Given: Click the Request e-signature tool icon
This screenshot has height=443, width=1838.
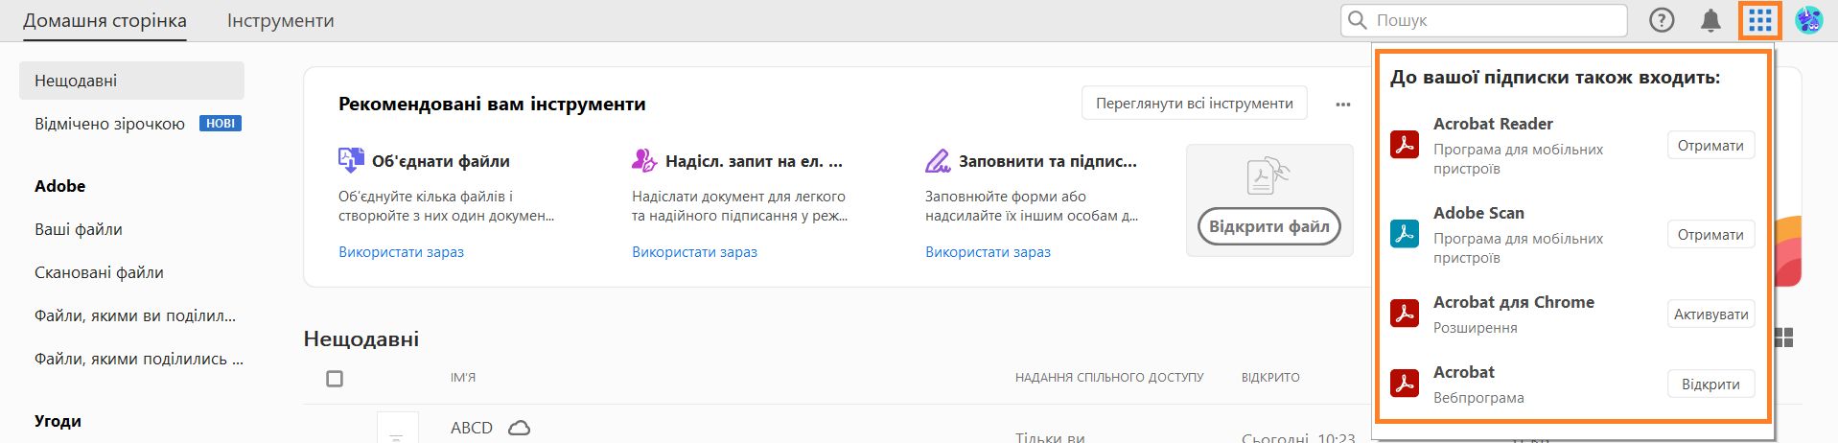Looking at the screenshot, I should click(x=644, y=160).
